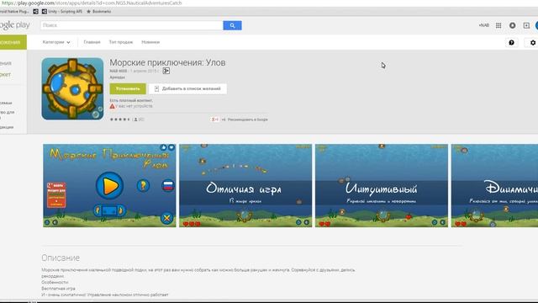This screenshot has width=538, height=303.
Task: Click the Google Play logo
Action: point(15,25)
